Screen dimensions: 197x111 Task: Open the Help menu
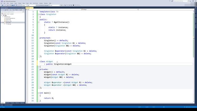[50, 3]
